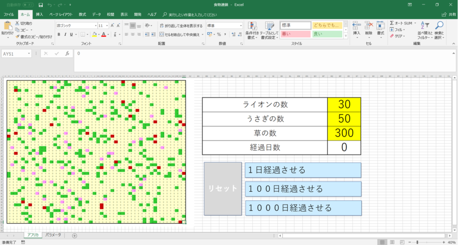
Task: Toggle Bold formatting
Action: (59, 34)
